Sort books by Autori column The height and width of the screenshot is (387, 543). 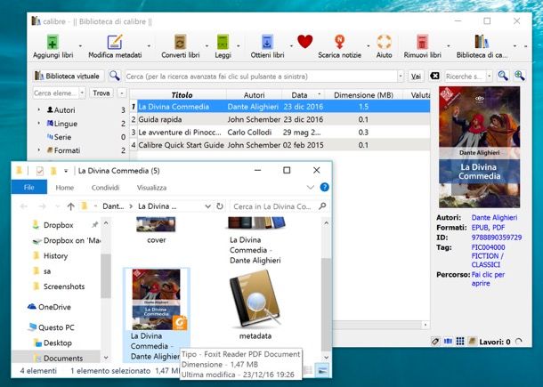point(255,95)
